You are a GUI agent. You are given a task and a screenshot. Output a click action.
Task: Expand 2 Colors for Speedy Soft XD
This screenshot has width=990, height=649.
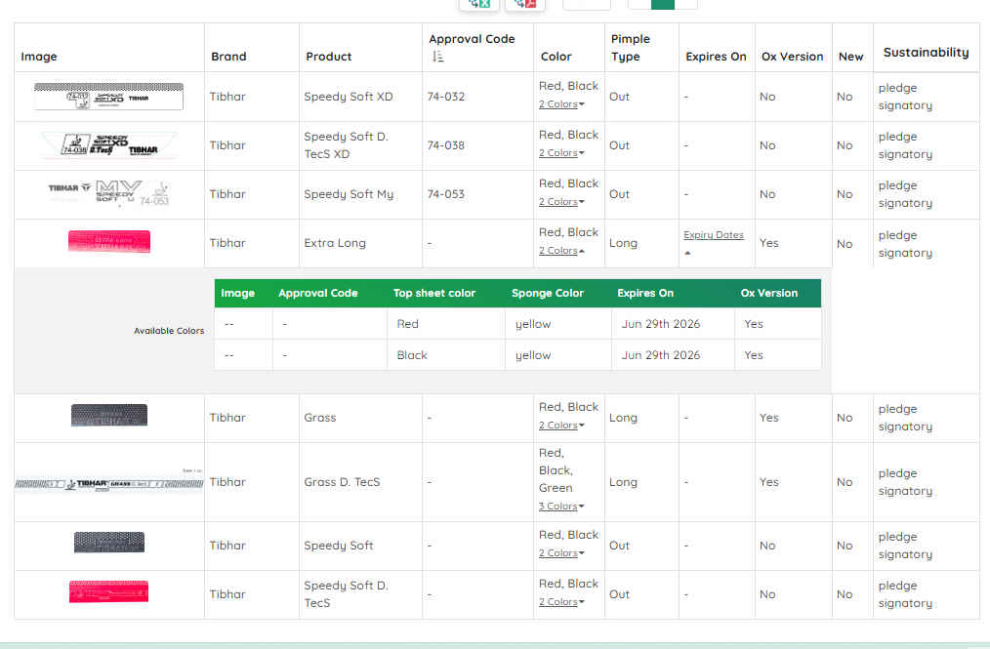pos(561,104)
